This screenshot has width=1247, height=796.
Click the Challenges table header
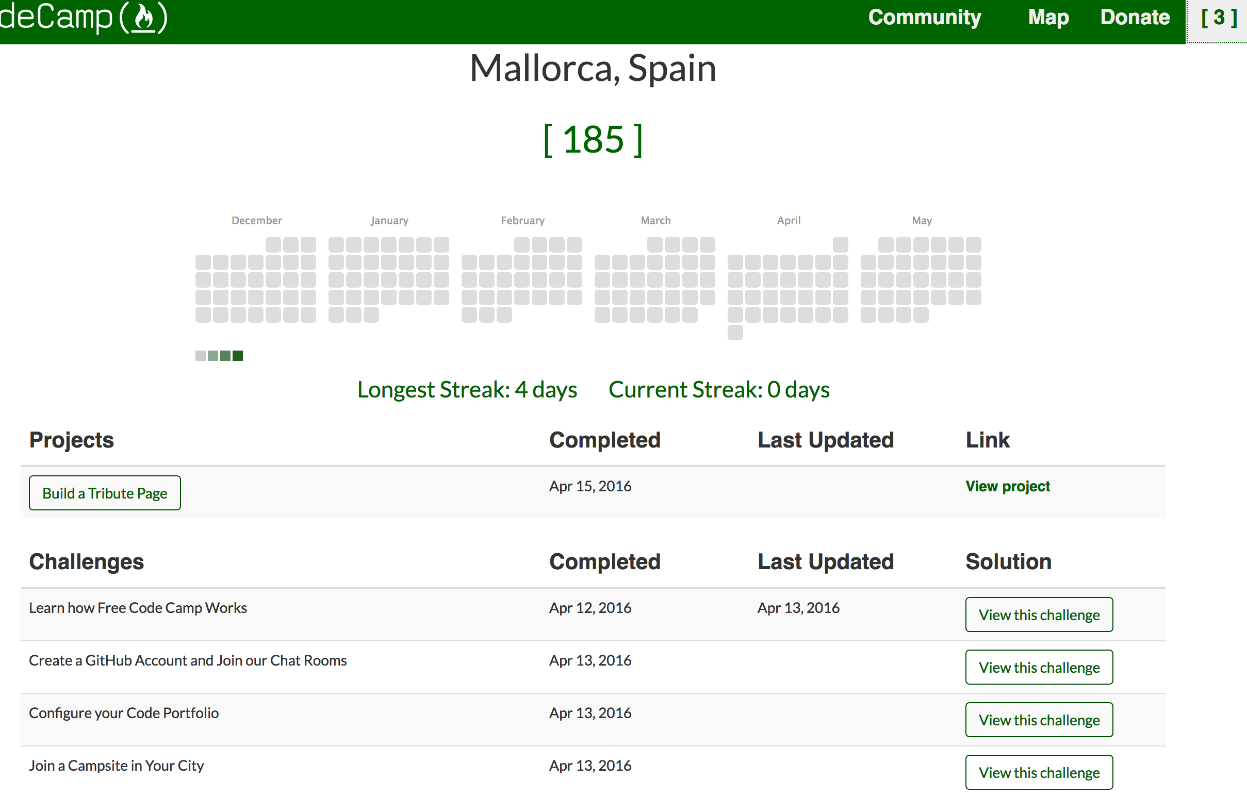pyautogui.click(x=87, y=562)
